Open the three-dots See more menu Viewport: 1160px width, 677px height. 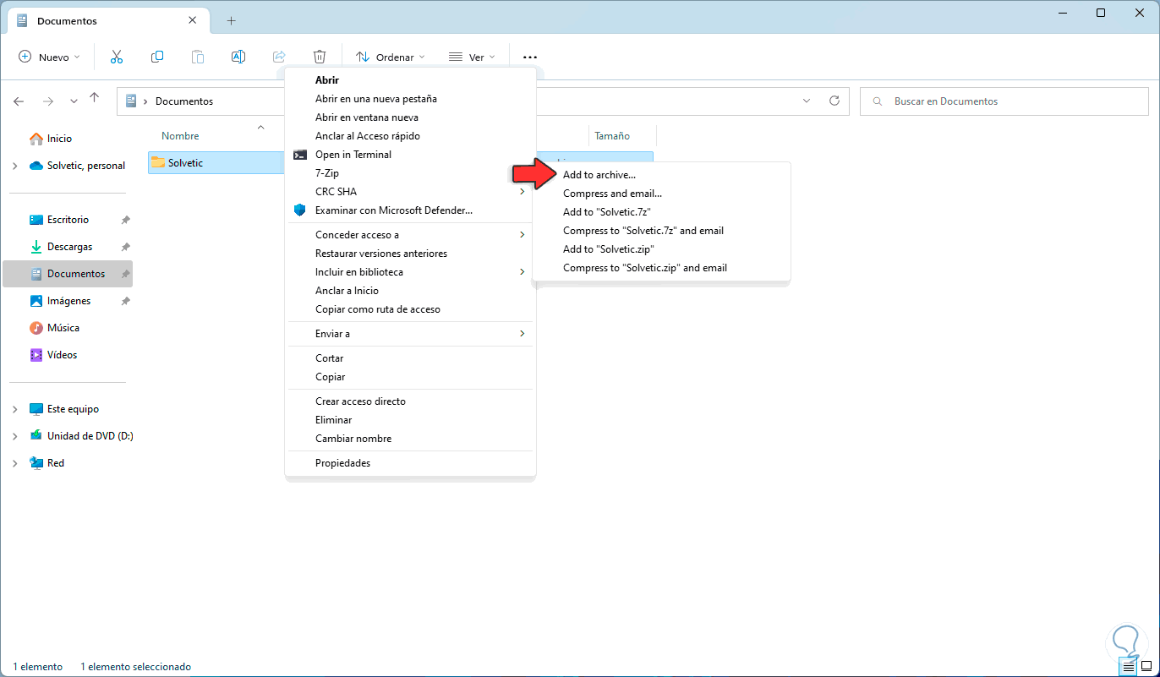pos(530,57)
